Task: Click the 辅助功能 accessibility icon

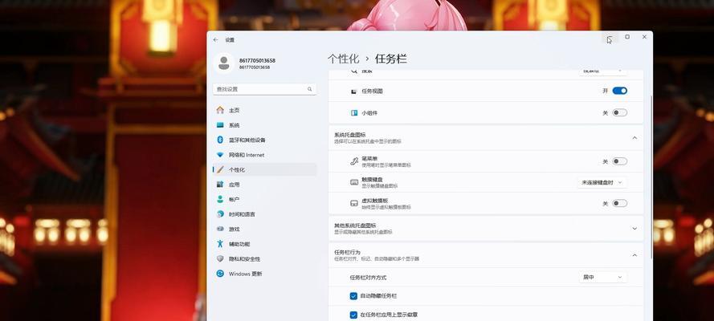Action: tap(220, 244)
